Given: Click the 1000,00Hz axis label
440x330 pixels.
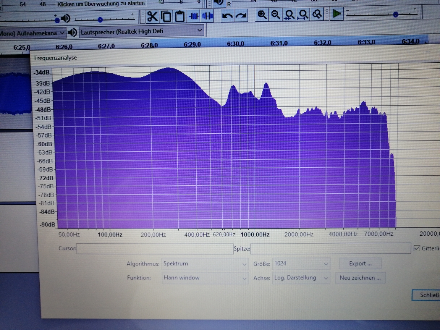Looking at the screenshot, I should (x=255, y=235).
